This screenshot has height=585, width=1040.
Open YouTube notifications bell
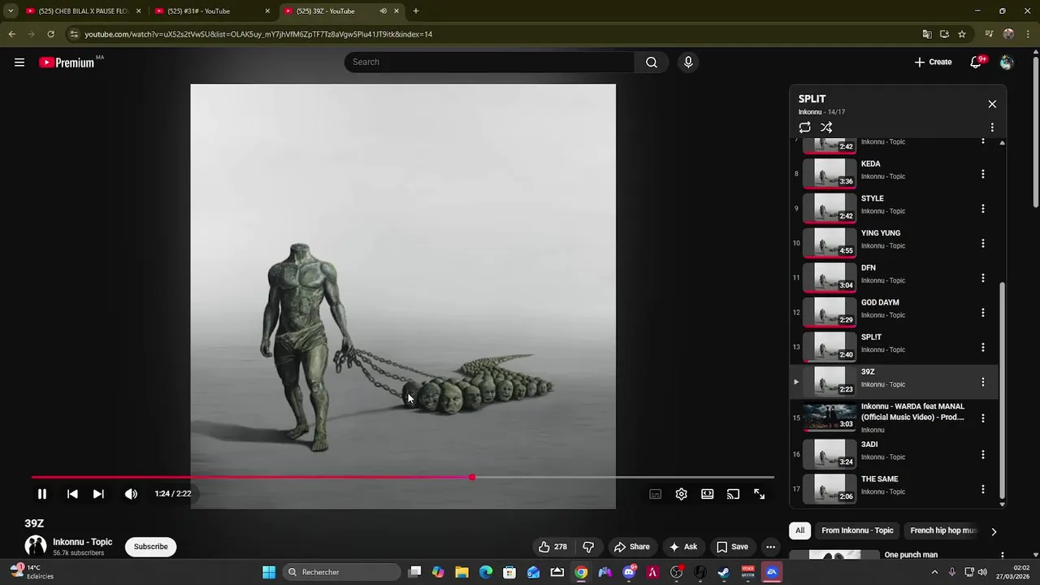[977, 62]
